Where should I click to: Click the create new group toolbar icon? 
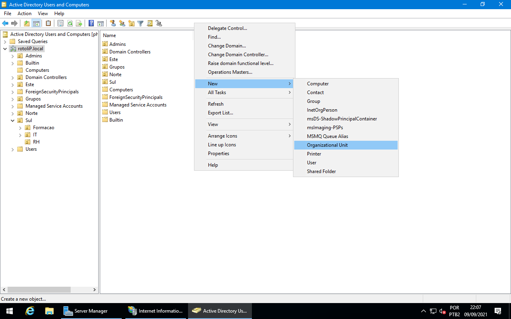[122, 24]
